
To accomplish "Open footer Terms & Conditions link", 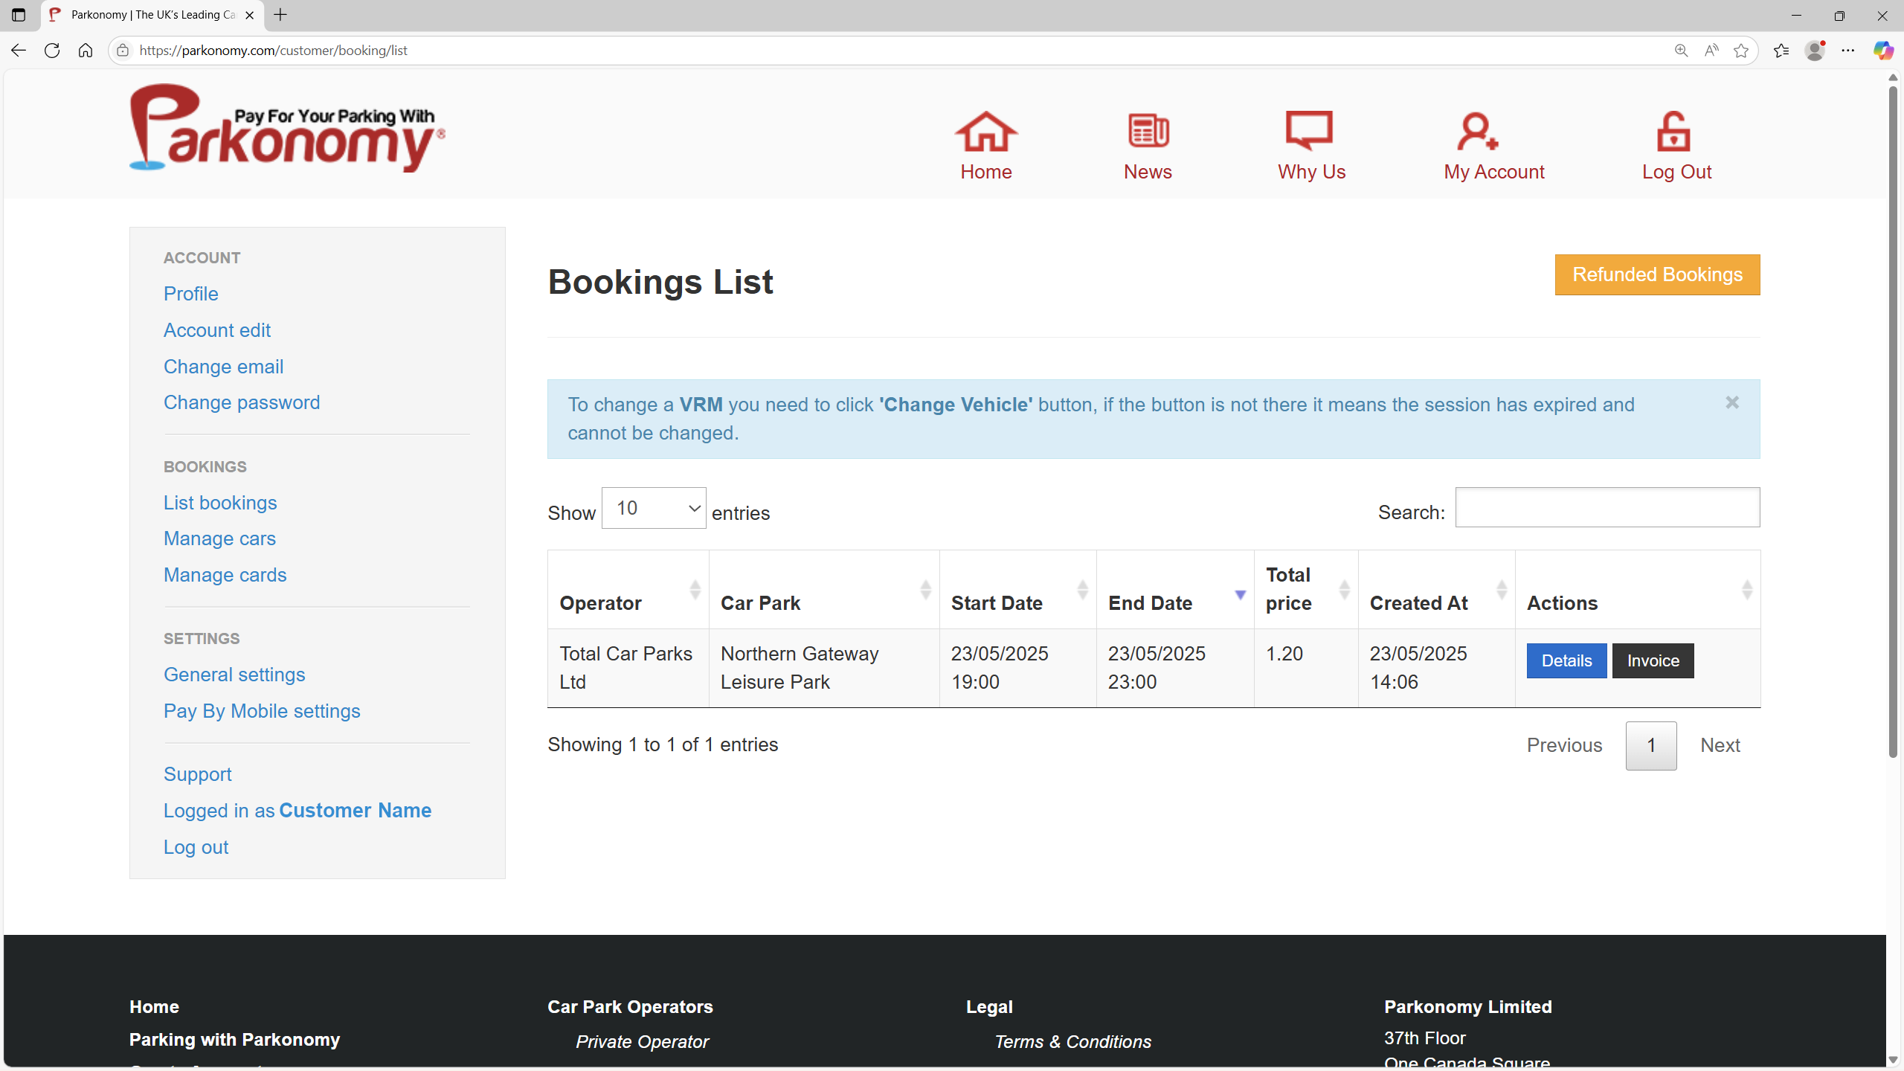I will (1072, 1042).
